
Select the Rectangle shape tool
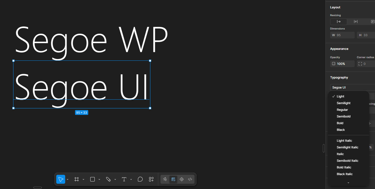pos(92,179)
